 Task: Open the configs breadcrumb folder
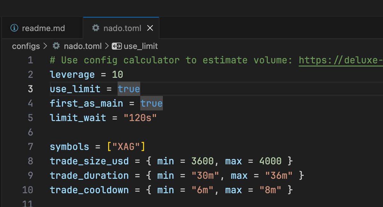pos(26,46)
